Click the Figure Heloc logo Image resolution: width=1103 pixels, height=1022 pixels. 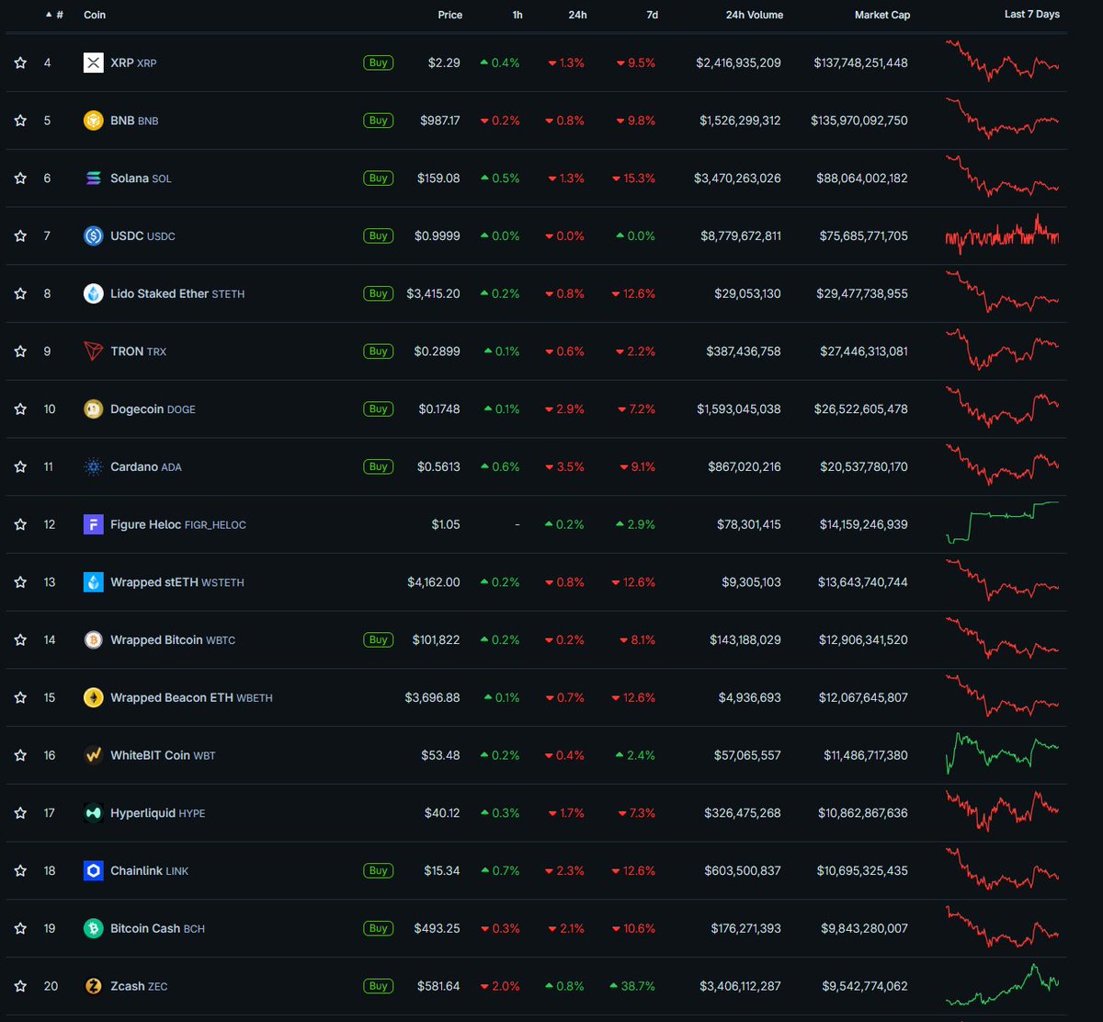94,524
